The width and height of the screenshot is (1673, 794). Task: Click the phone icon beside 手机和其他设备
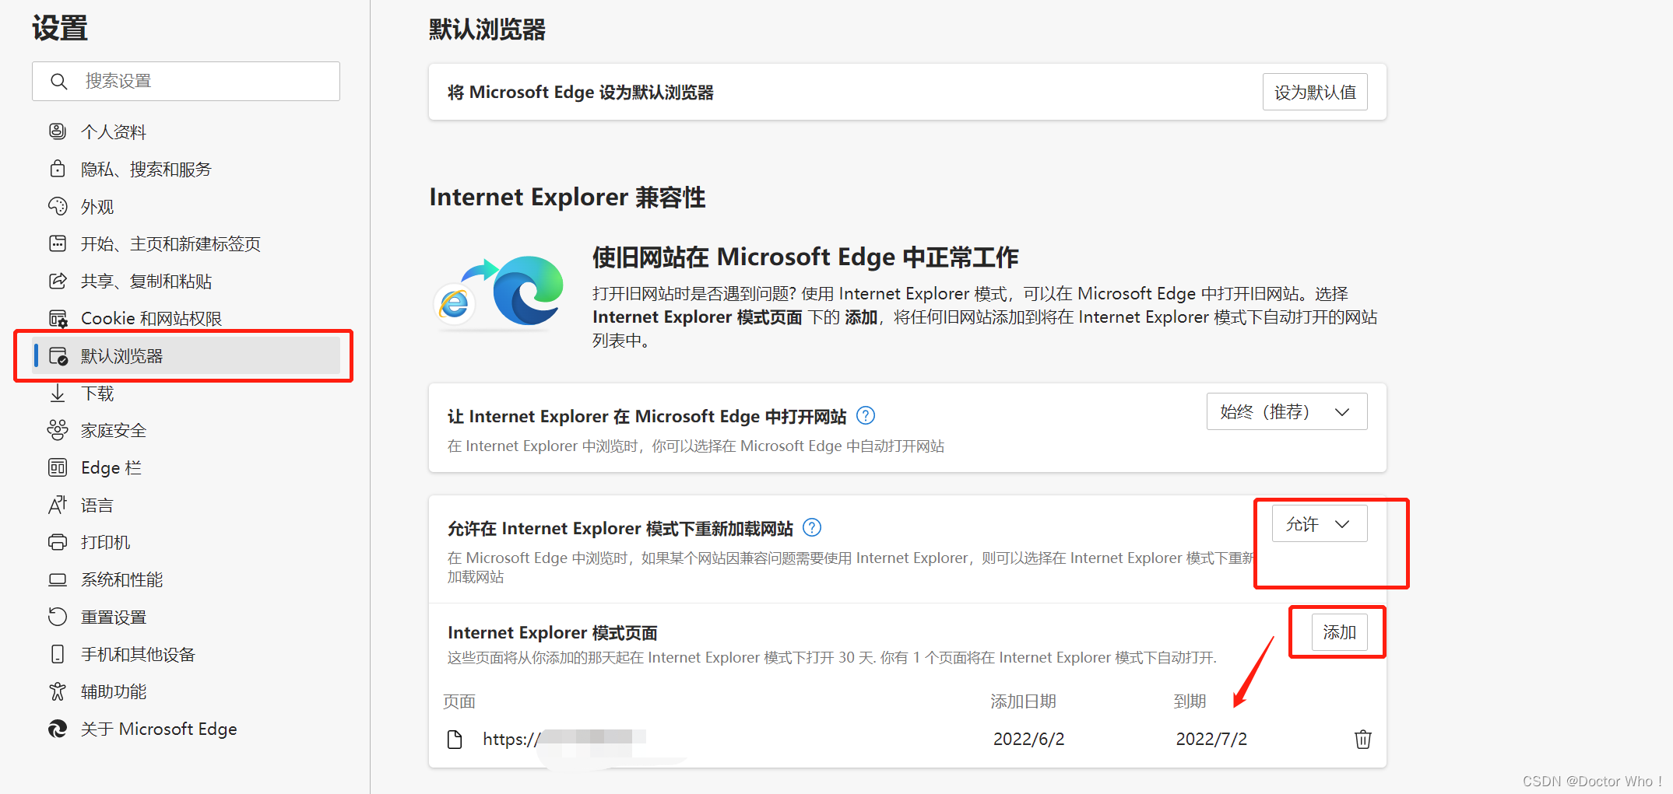(x=58, y=654)
